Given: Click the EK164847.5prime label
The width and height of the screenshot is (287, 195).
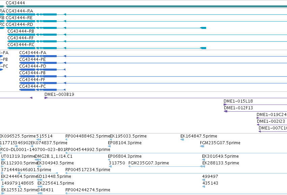Looking at the screenshot, I should 199,136.
